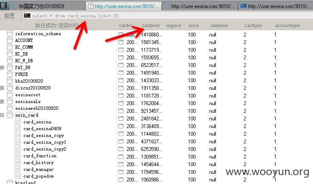
Task: Expand the discuz20100820 database node
Action: pyautogui.click(x=2, y=88)
